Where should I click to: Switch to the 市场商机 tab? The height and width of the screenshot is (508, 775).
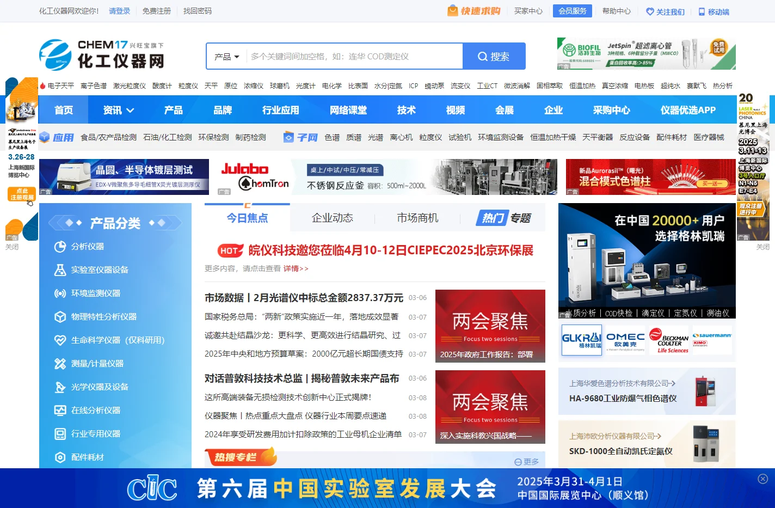coord(417,218)
